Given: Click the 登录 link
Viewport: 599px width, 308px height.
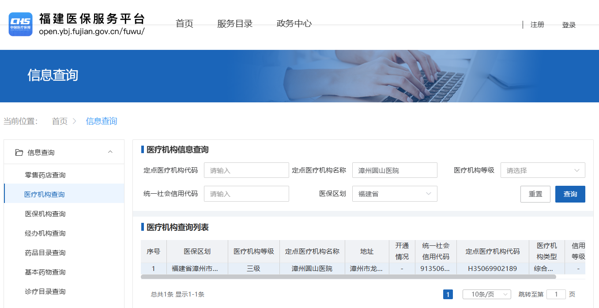Looking at the screenshot, I should coord(569,25).
